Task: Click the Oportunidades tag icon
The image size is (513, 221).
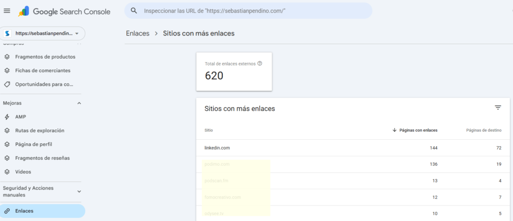Action: (x=7, y=85)
